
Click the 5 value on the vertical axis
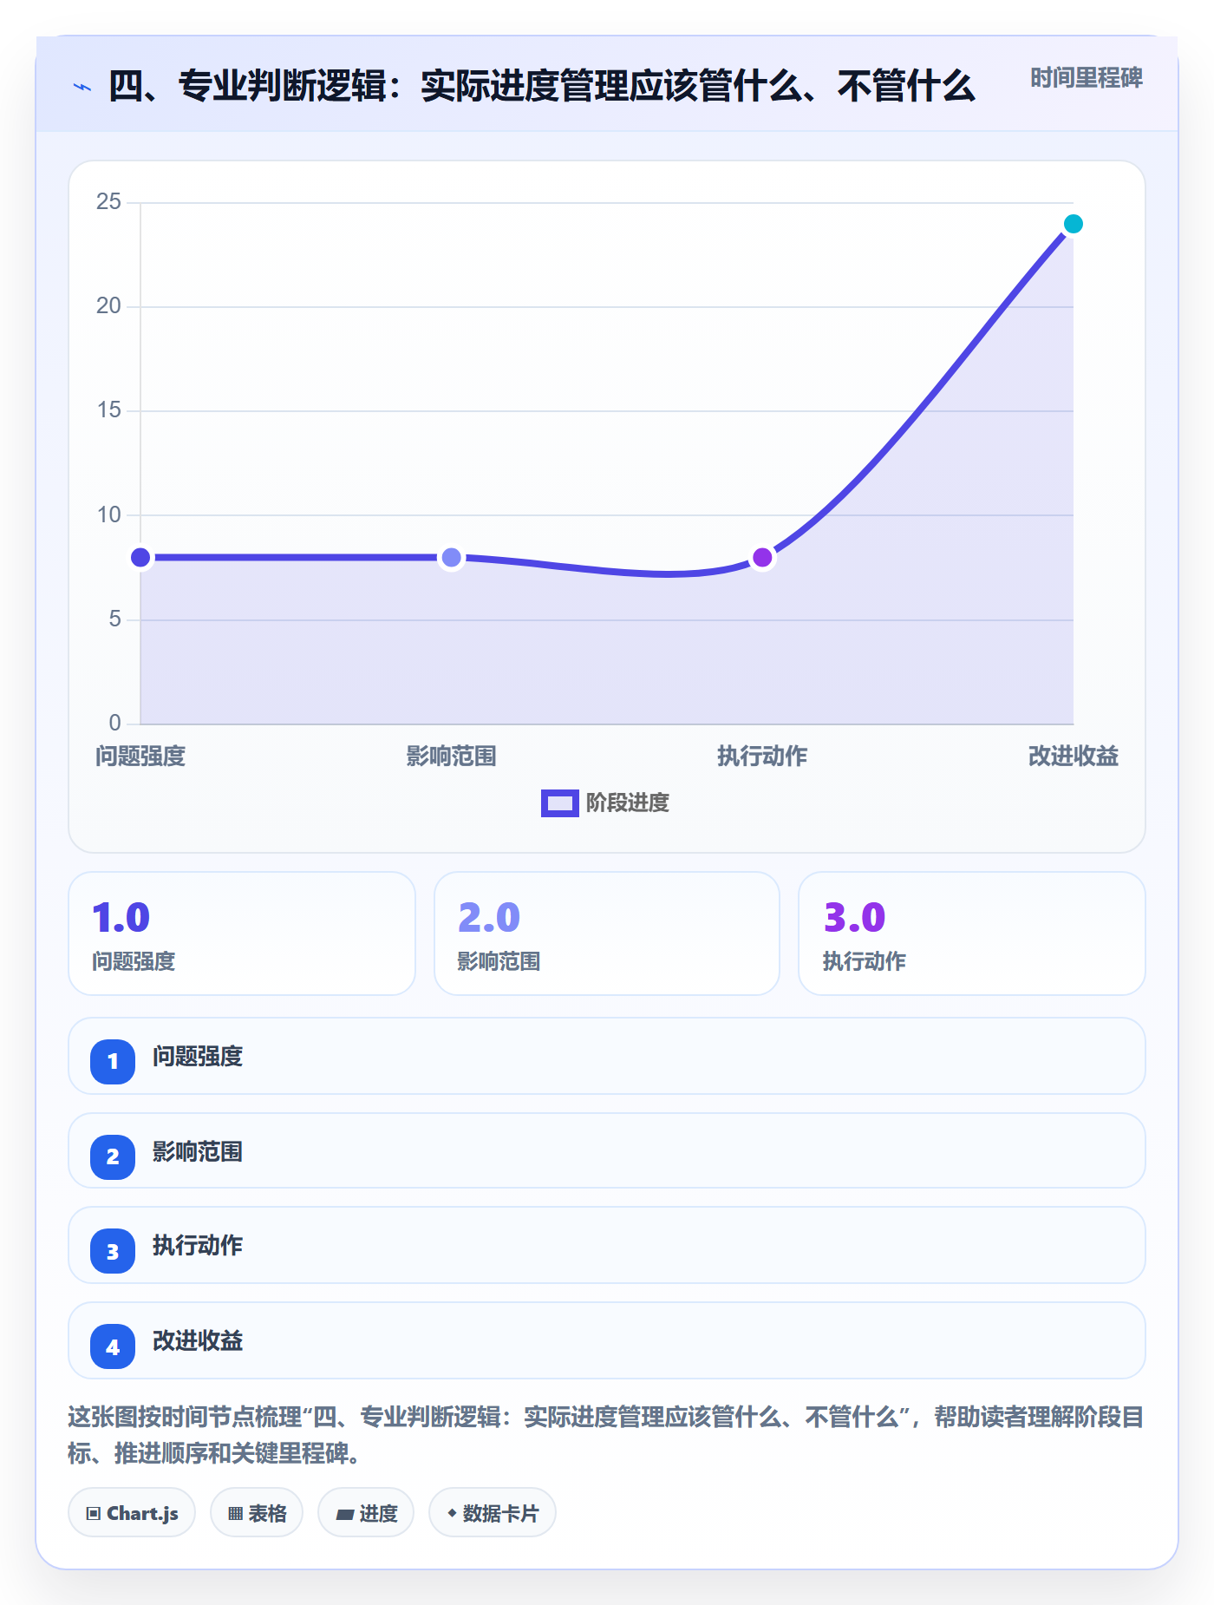(x=114, y=619)
